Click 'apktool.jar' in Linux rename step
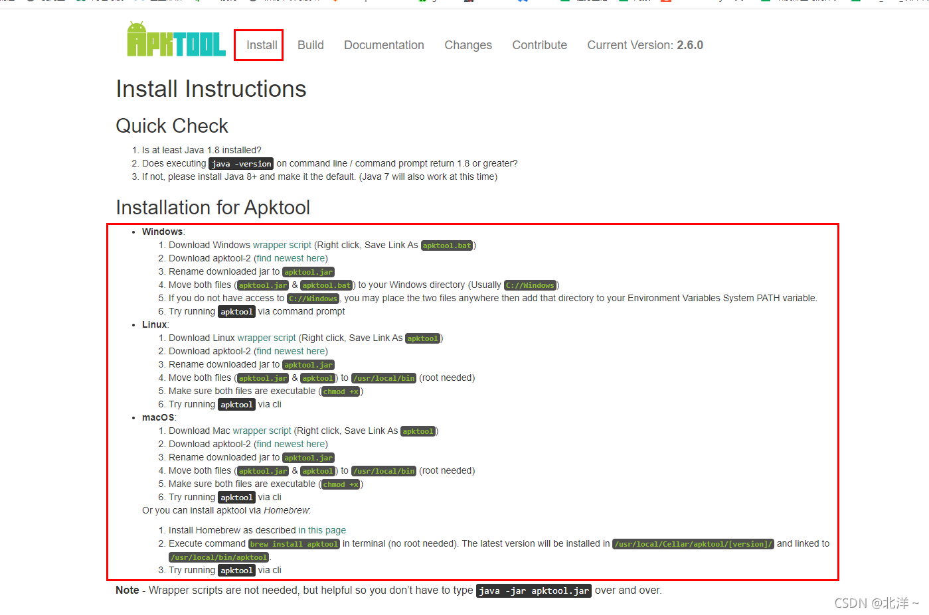 pyautogui.click(x=308, y=365)
